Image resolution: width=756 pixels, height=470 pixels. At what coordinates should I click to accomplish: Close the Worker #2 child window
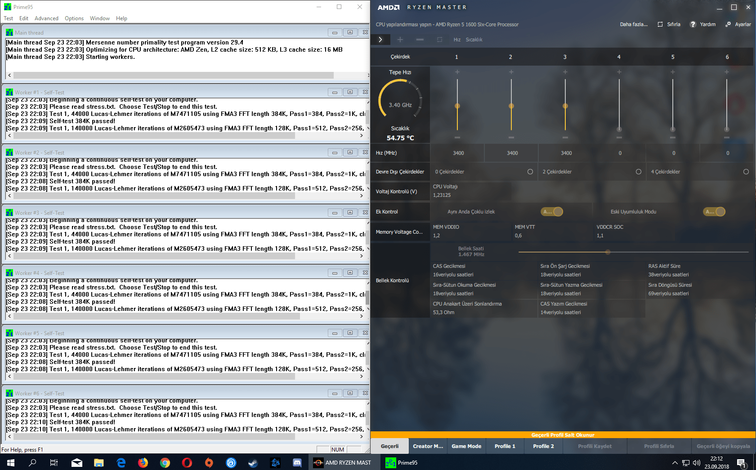coord(365,152)
